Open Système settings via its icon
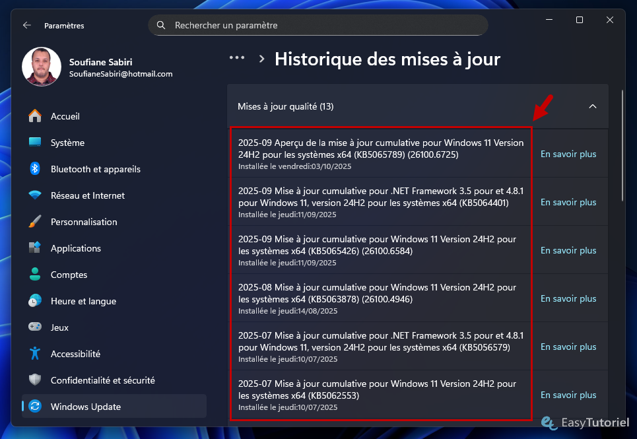The image size is (637, 439). click(x=35, y=143)
